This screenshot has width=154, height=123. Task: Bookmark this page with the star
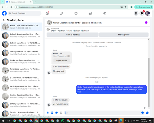125,7
